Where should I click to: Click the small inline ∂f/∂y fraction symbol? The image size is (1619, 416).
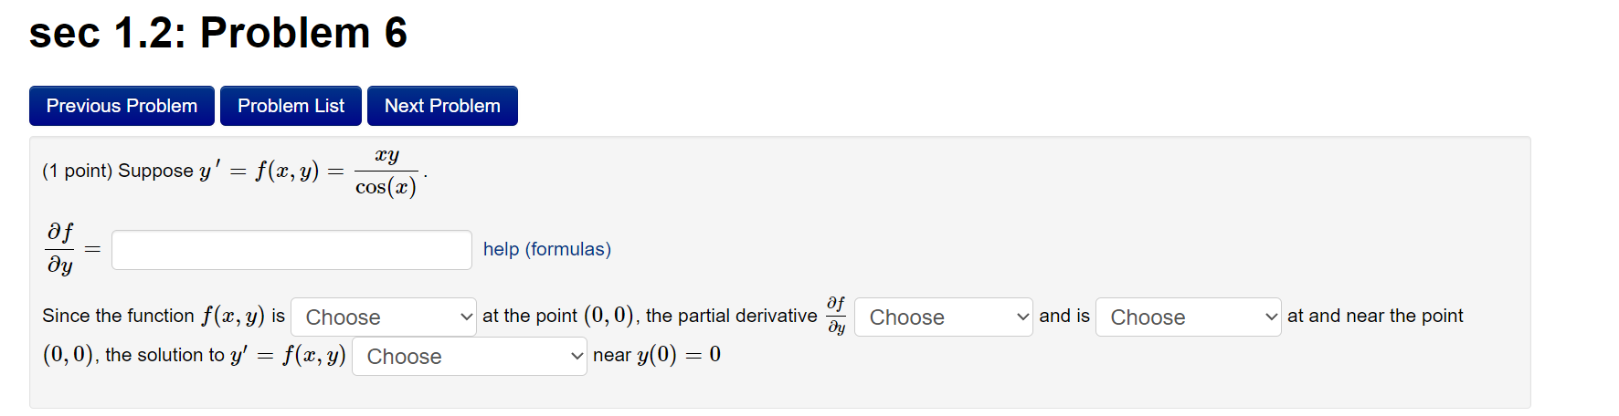(836, 316)
